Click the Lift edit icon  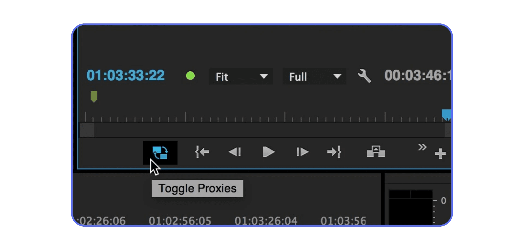376,152
